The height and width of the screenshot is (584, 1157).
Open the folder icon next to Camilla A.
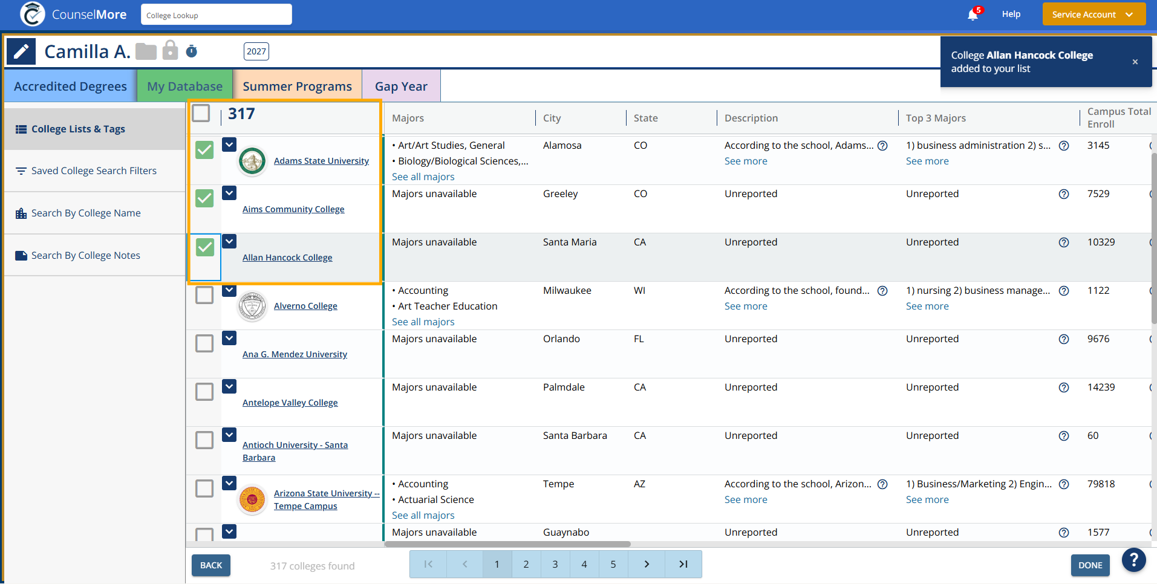click(146, 51)
